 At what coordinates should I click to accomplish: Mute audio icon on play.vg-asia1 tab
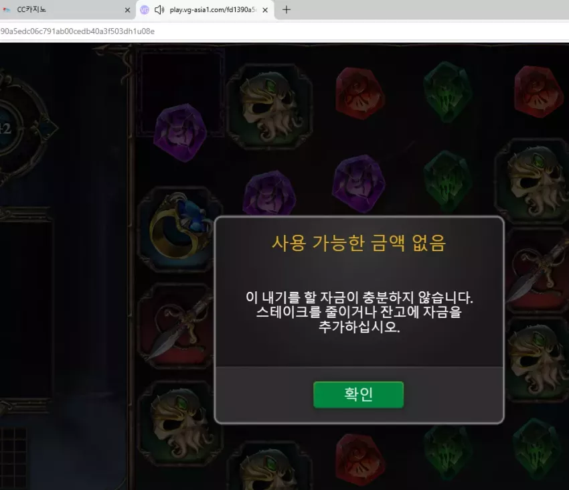(159, 10)
